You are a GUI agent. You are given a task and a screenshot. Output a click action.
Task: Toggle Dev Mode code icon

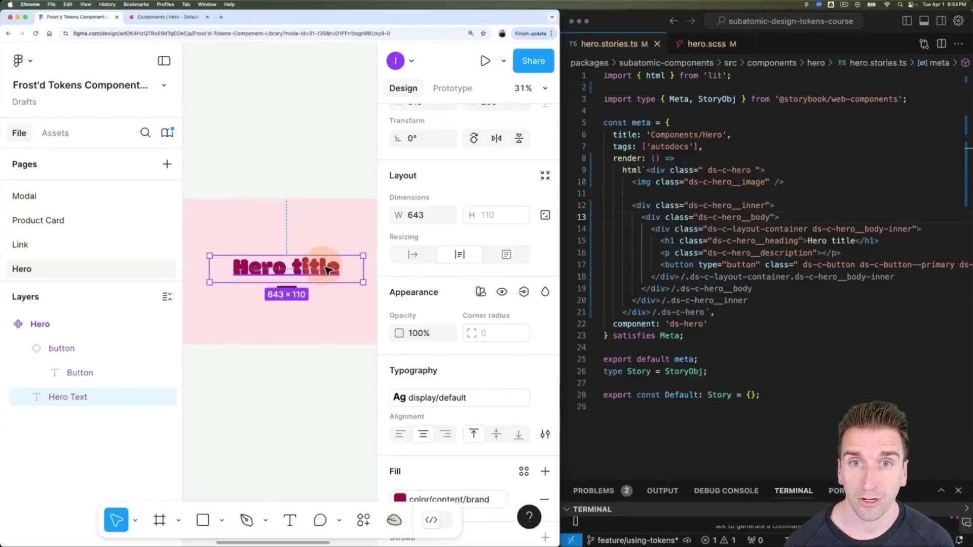click(x=431, y=520)
